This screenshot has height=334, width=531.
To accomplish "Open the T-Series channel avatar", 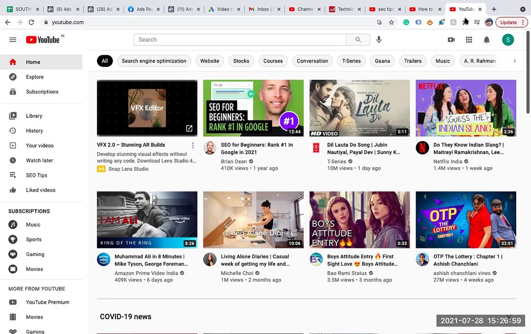I will tap(316, 148).
